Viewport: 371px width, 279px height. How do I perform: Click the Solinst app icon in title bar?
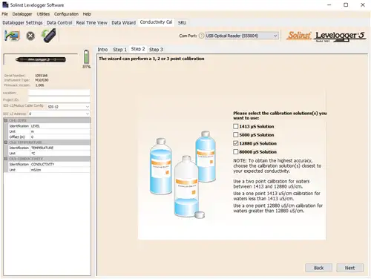coord(5,4)
